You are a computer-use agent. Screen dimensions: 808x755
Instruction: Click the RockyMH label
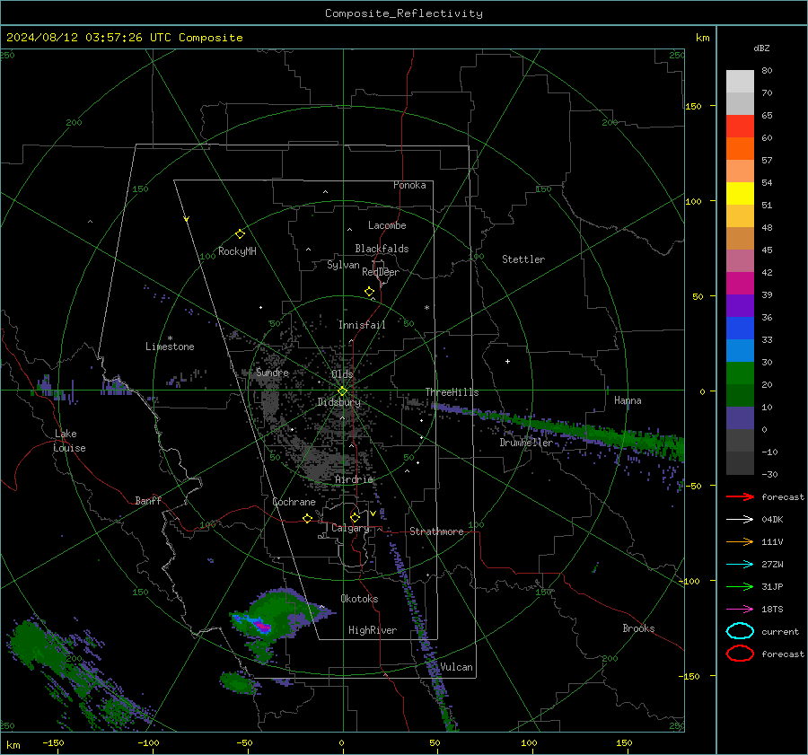coord(237,251)
